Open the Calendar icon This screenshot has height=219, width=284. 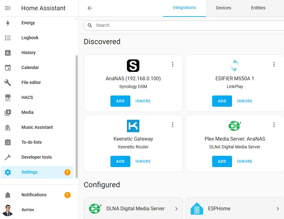[7, 68]
